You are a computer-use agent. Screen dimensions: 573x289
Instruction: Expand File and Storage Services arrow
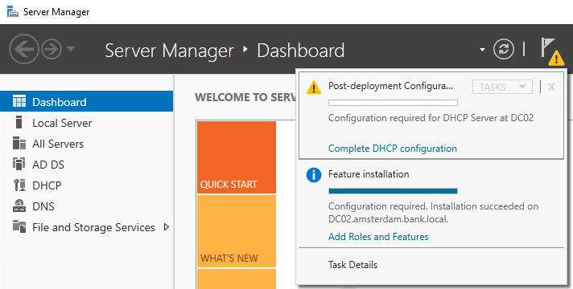(167, 227)
